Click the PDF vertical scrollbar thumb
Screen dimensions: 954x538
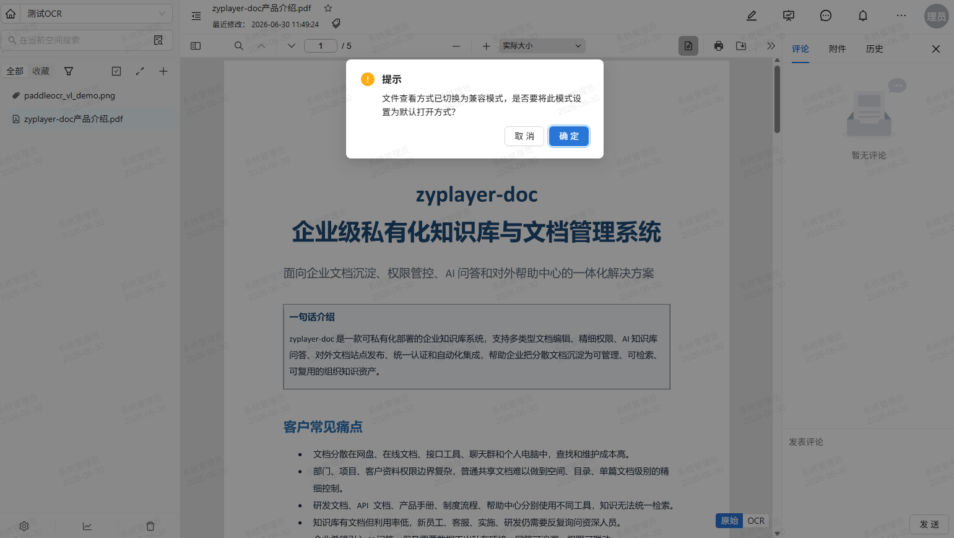pos(777,99)
